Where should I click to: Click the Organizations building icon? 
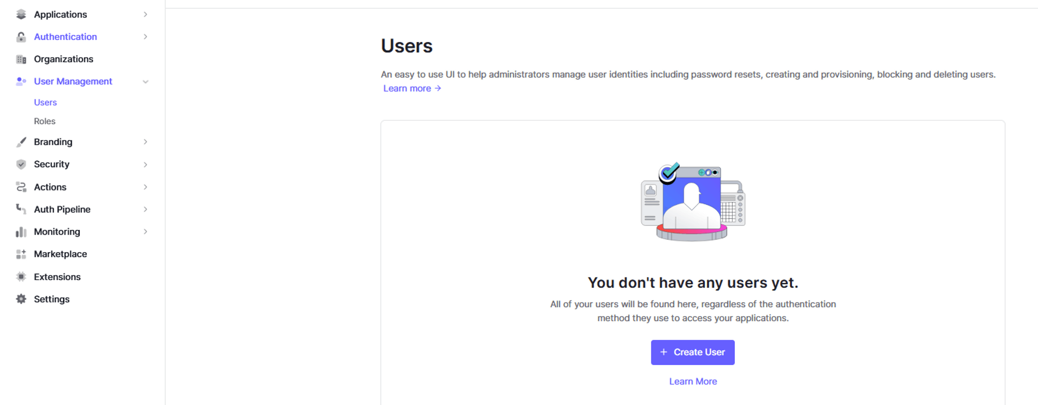21,59
